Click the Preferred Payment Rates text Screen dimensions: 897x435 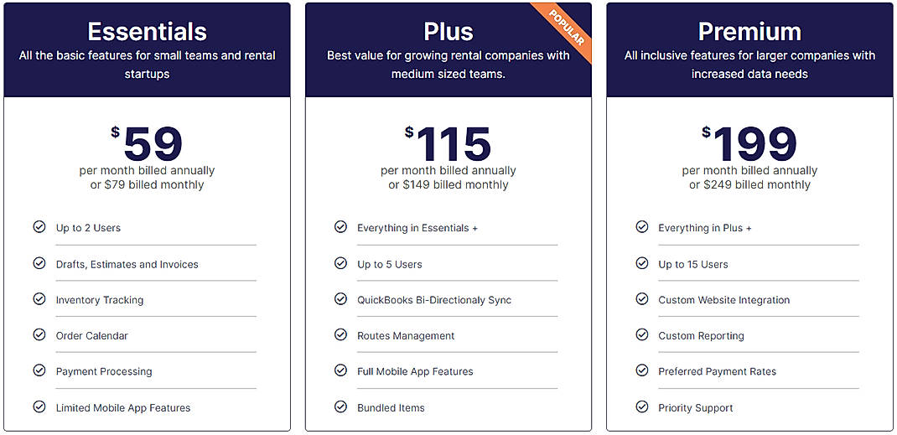pos(717,371)
